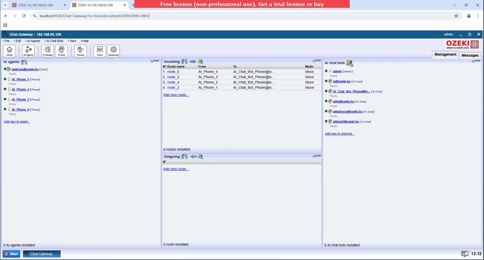Open the route_2 link
Image resolution: width=484 pixels, height=260 pixels.
pyautogui.click(x=173, y=88)
